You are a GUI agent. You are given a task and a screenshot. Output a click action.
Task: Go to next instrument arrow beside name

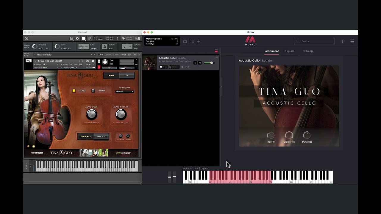click(82, 61)
